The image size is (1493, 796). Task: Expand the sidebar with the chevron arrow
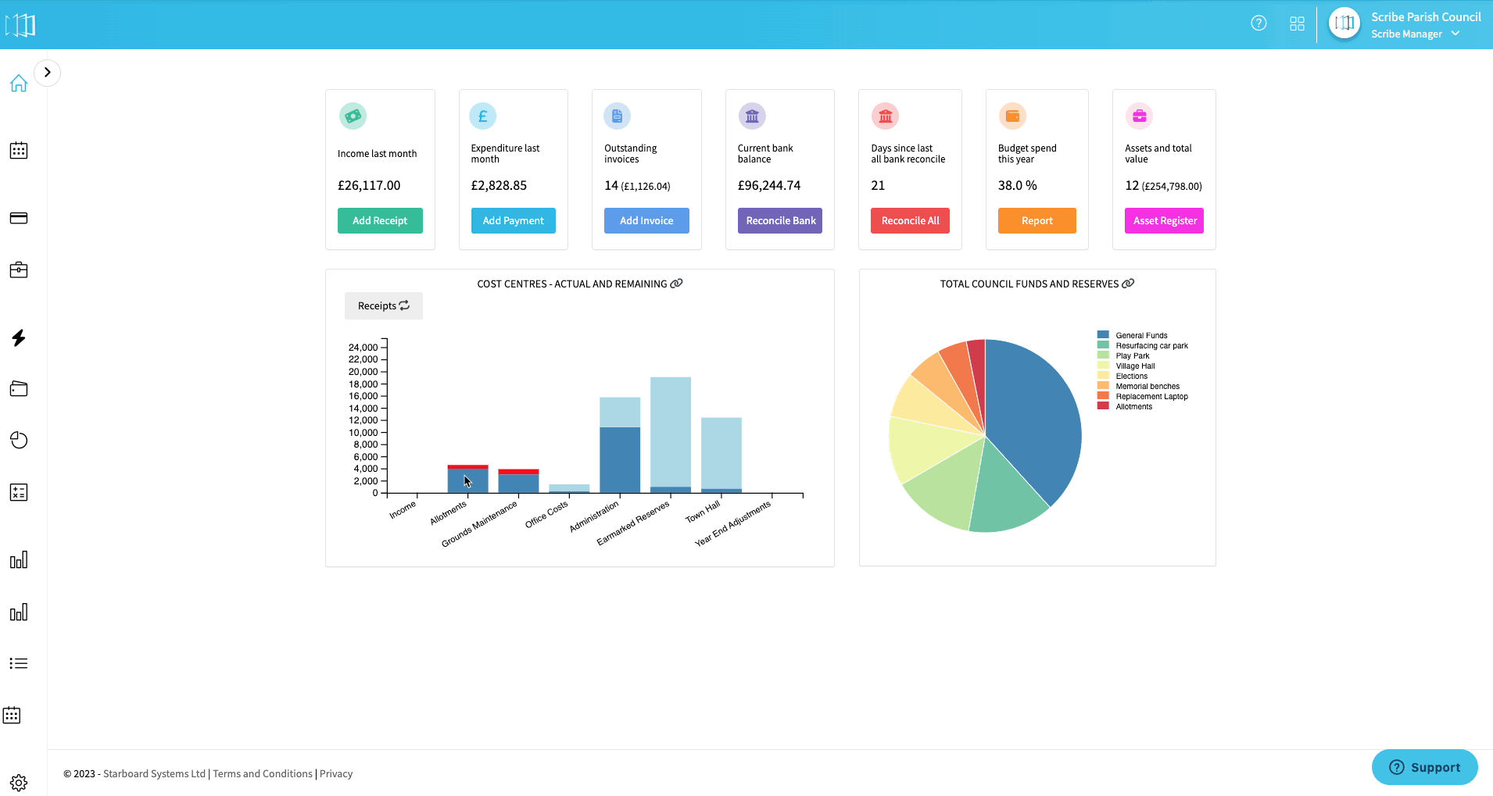click(x=48, y=73)
